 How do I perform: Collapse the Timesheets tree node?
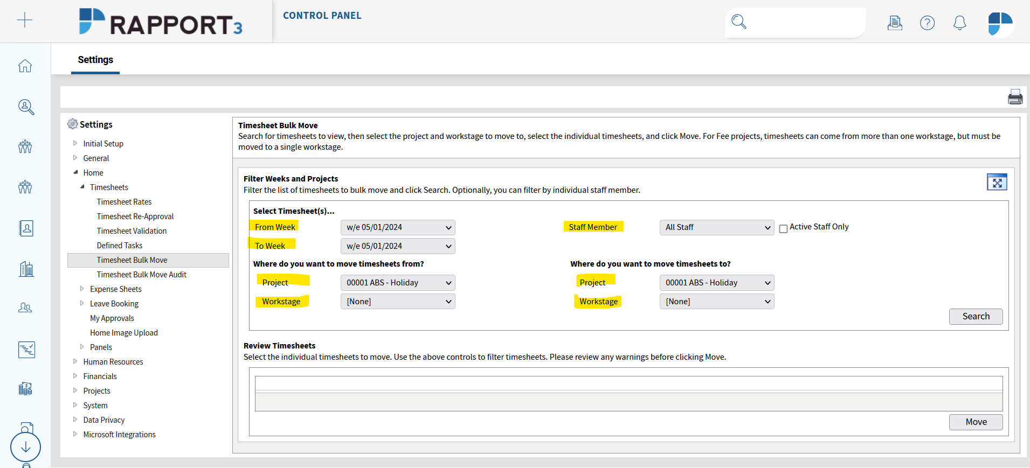[82, 187]
